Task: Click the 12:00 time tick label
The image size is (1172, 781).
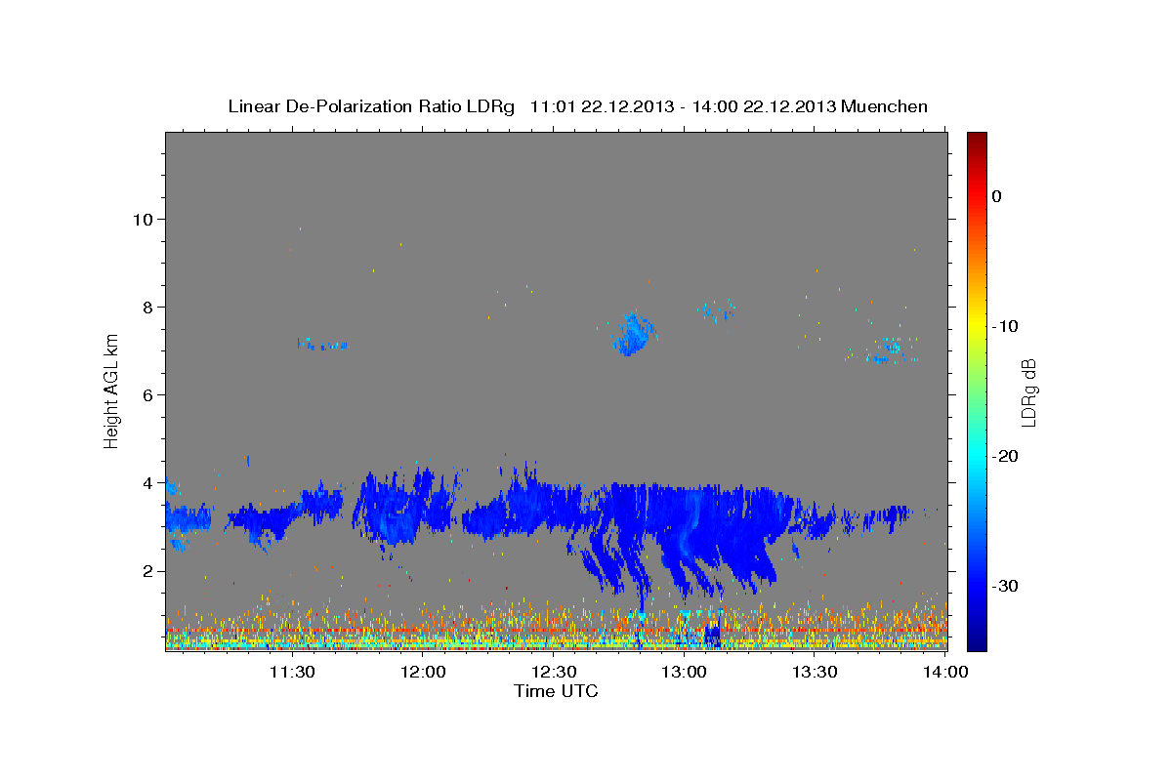Action: (x=423, y=672)
